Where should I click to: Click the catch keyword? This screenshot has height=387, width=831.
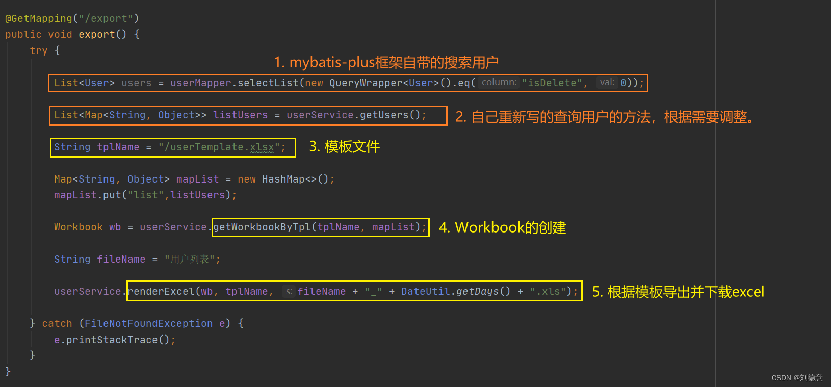coord(57,323)
